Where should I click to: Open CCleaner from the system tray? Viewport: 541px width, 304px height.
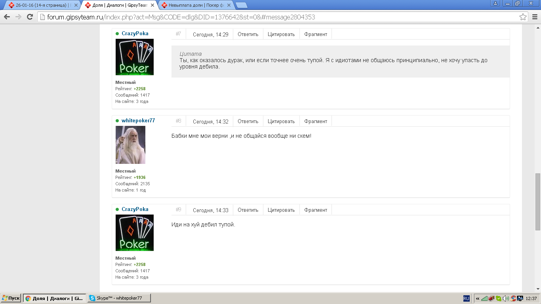512,298
